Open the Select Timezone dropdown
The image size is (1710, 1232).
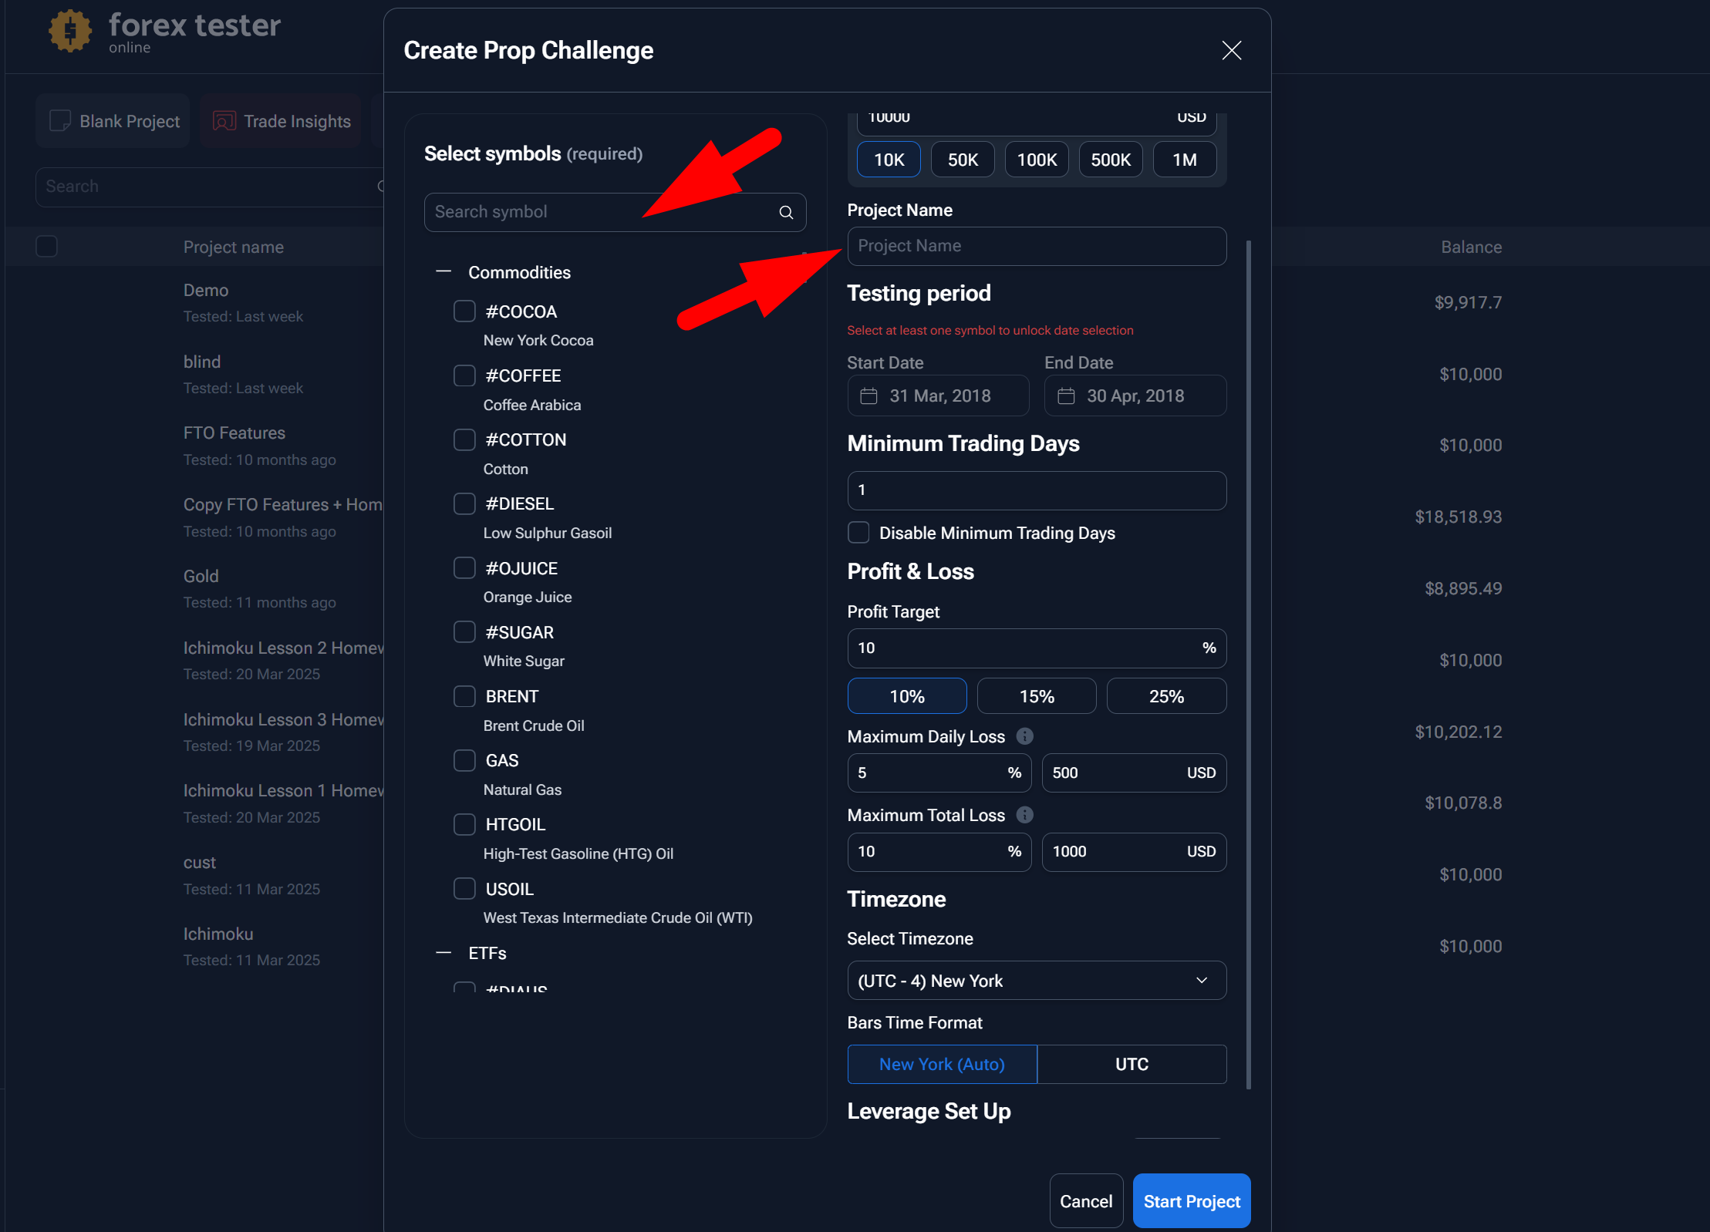[x=1037, y=981]
